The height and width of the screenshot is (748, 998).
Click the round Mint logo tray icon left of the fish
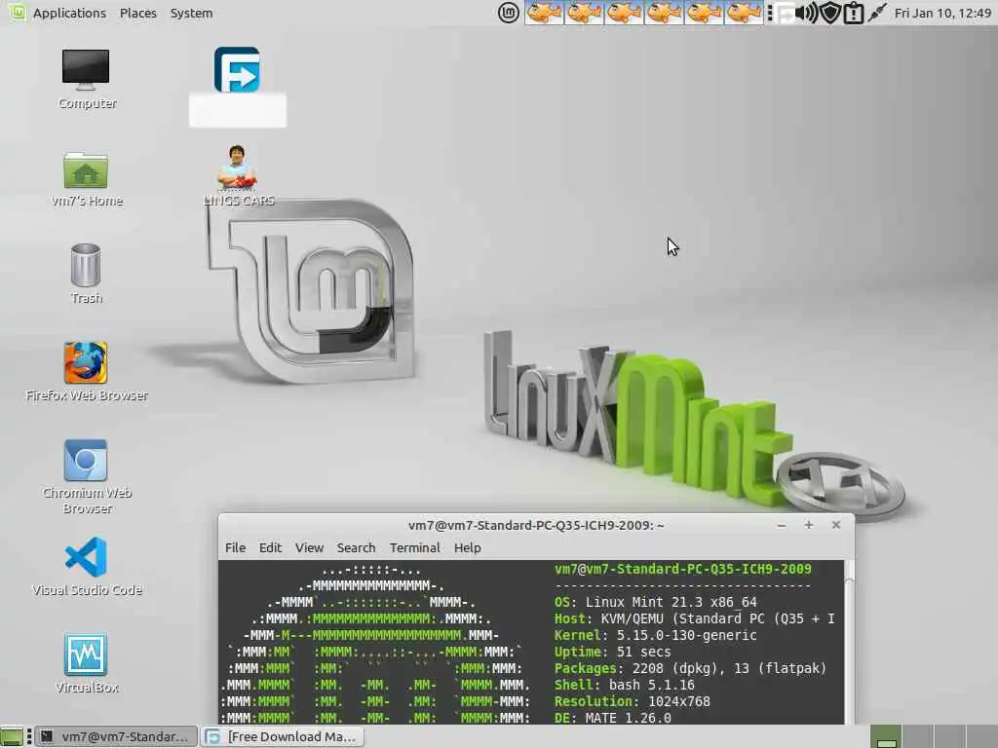click(x=508, y=13)
